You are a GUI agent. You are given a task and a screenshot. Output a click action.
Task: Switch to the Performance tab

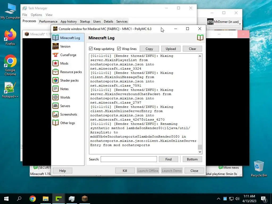[48, 21]
